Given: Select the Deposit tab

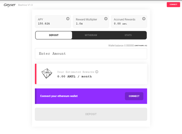Looking at the screenshot, I should pos(54,35).
